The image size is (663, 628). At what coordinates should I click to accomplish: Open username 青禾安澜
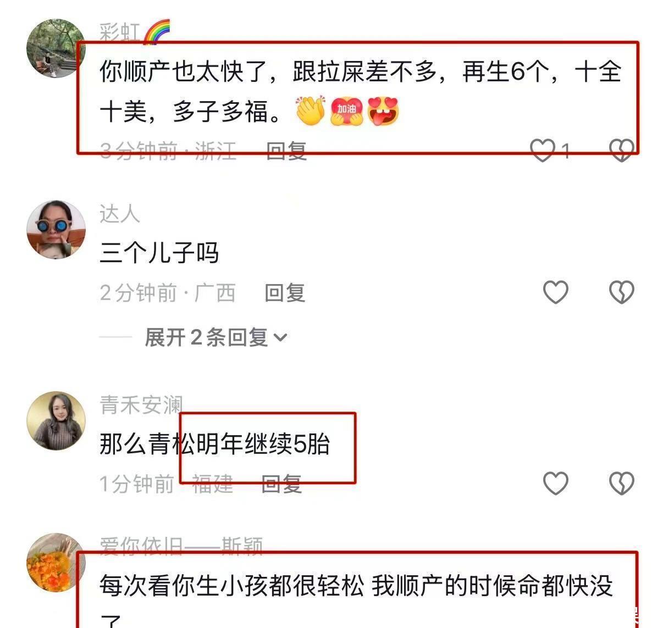(x=141, y=405)
